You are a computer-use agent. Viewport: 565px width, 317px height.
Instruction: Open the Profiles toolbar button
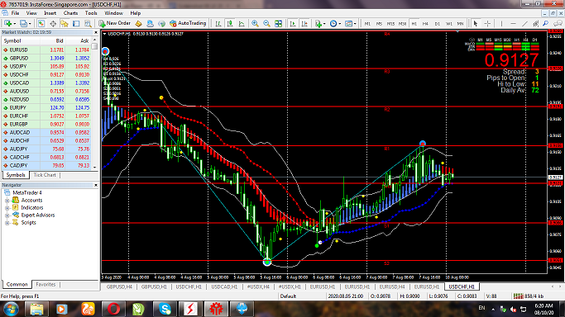pos(24,23)
